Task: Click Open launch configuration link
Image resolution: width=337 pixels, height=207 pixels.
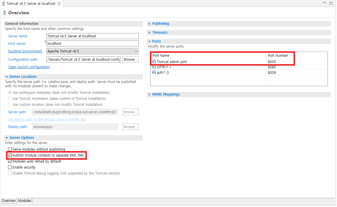Action: [x=29, y=67]
